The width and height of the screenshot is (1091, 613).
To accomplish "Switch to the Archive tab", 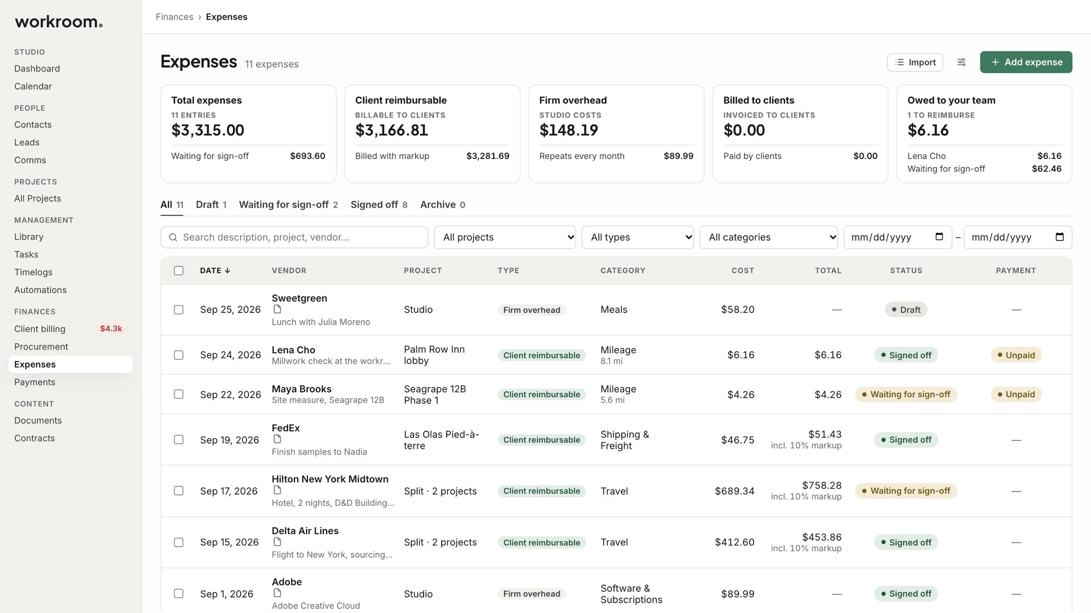I will tap(442, 205).
